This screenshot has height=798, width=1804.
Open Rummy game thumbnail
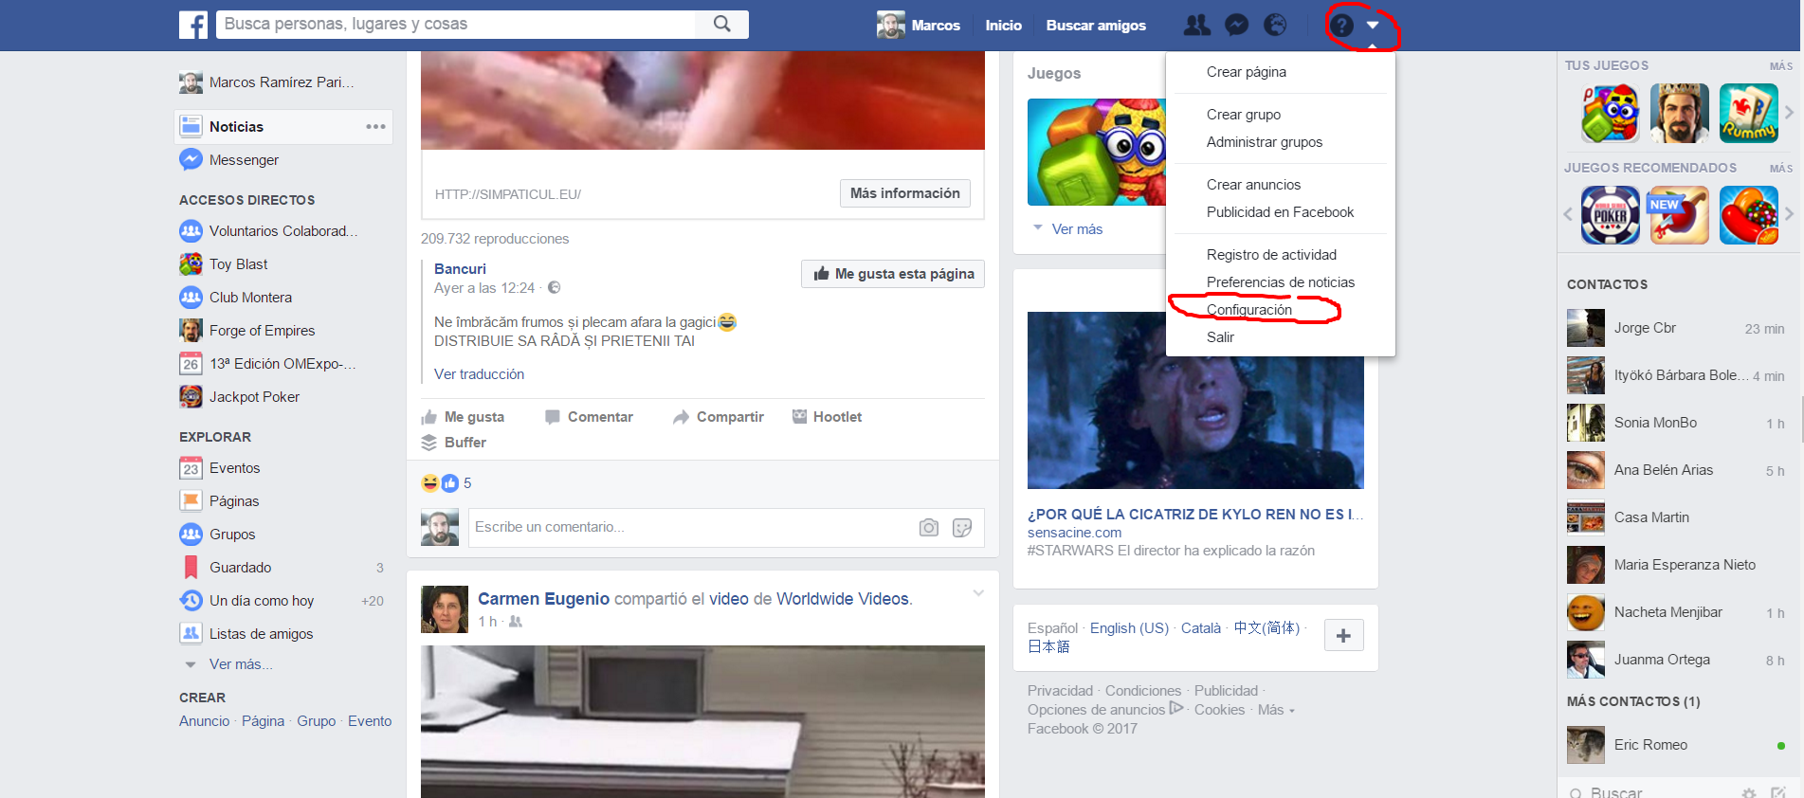click(x=1749, y=113)
